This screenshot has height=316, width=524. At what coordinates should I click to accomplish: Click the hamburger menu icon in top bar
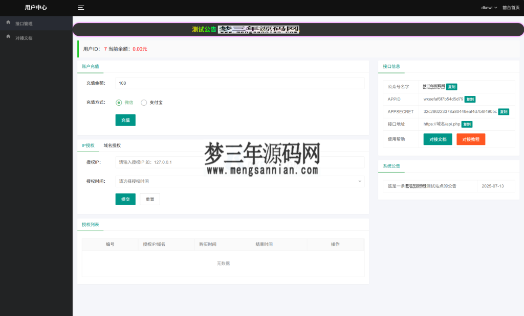[x=80, y=7]
